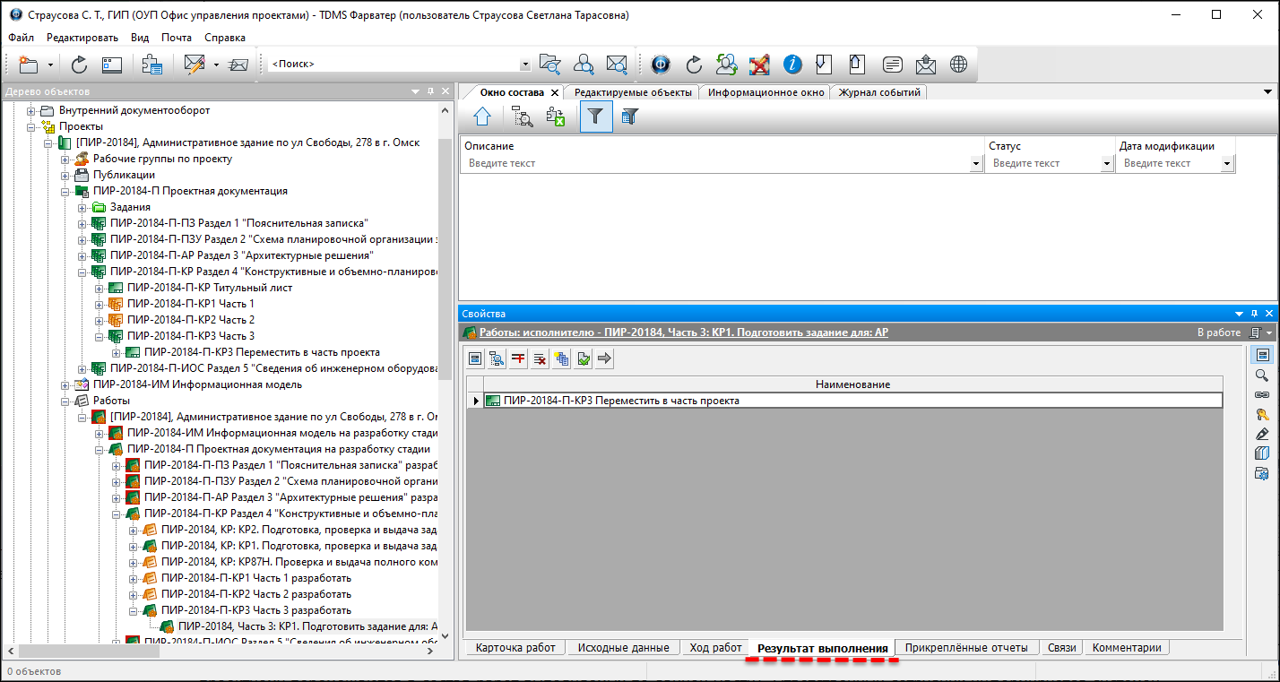The height and width of the screenshot is (682, 1280).
Task: Open the Дата модификации filter dropdown
Action: (x=1227, y=164)
